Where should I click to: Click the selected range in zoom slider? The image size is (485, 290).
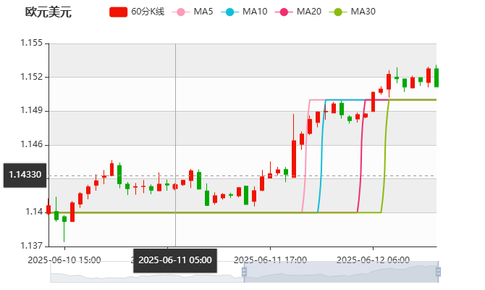click(340, 273)
